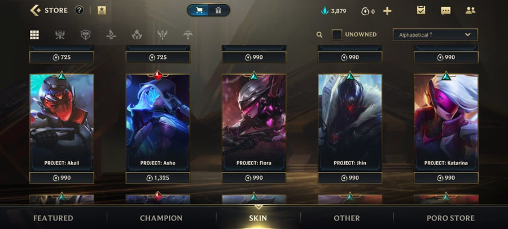The width and height of the screenshot is (508, 229).
Task: Expand the chevron above the Skin tab
Action: 258,207
